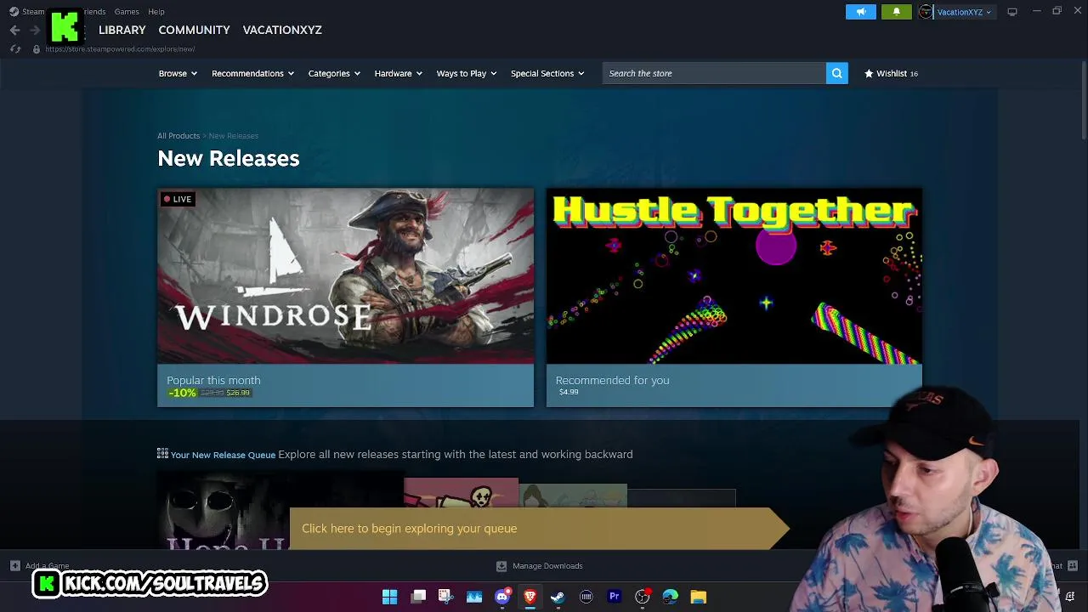Image resolution: width=1088 pixels, height=612 pixels.
Task: Open Your New Release Queue link
Action: pos(223,455)
